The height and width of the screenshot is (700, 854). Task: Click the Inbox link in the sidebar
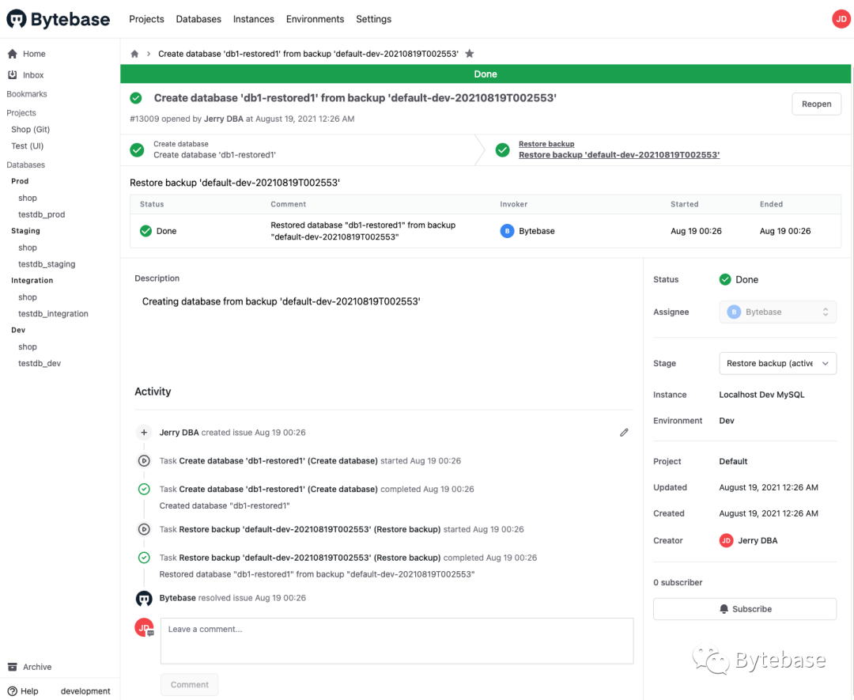point(33,74)
